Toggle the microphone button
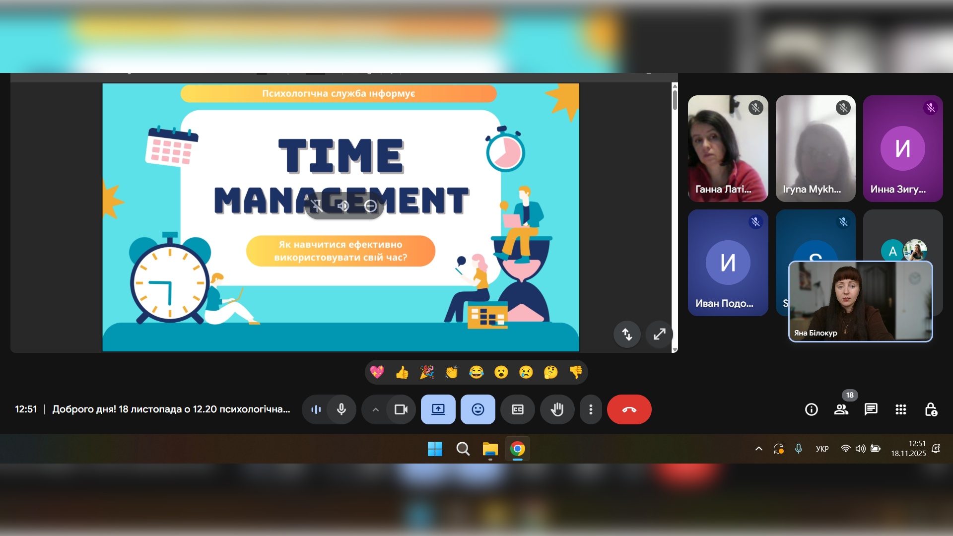 [x=341, y=409]
